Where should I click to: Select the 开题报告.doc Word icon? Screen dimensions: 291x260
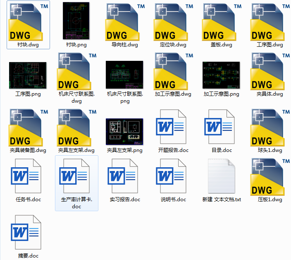(171, 127)
